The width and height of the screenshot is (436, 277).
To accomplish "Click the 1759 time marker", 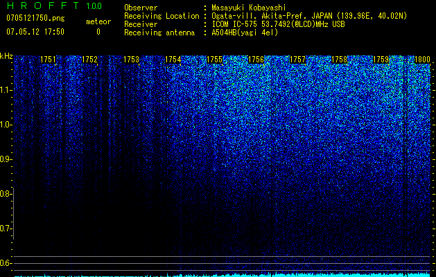I will (x=381, y=60).
